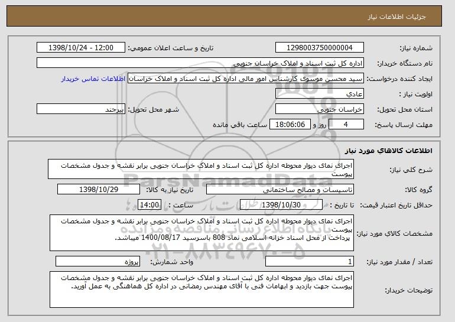Click the label 'شرح کلی نیاز:'
The height and width of the screenshot is (322, 455).
click(411, 170)
